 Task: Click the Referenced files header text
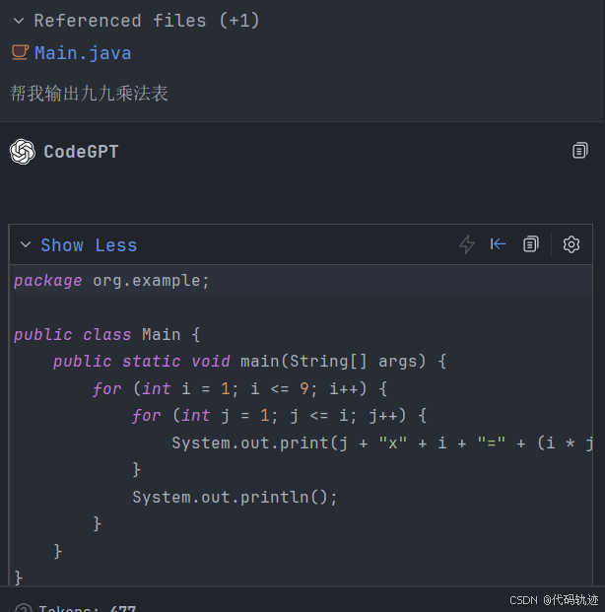pos(147,21)
